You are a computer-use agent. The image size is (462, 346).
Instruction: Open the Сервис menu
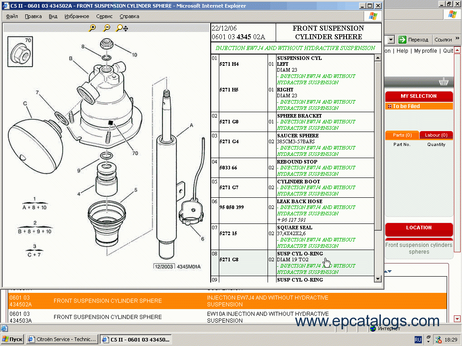(104, 16)
